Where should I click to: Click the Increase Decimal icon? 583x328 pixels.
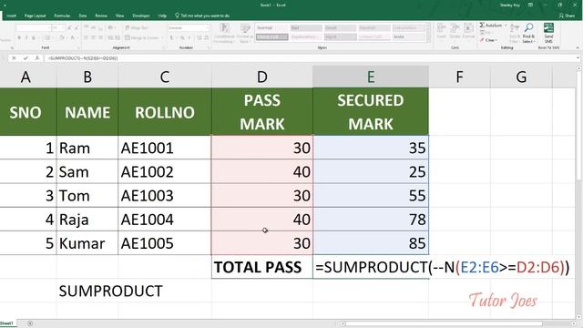[199, 37]
